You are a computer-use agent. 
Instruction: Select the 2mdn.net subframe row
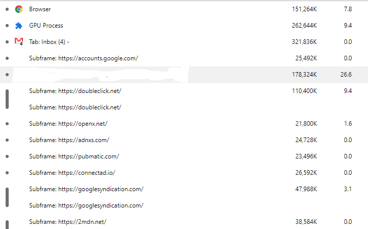(x=67, y=222)
